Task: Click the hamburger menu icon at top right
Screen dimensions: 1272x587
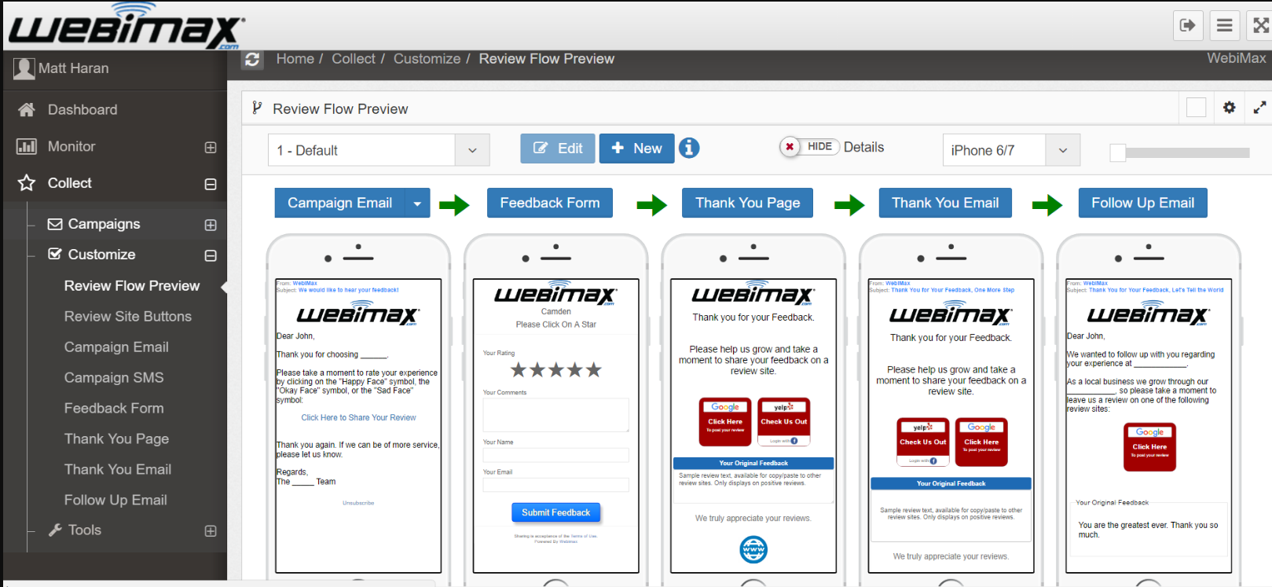Action: 1224,25
